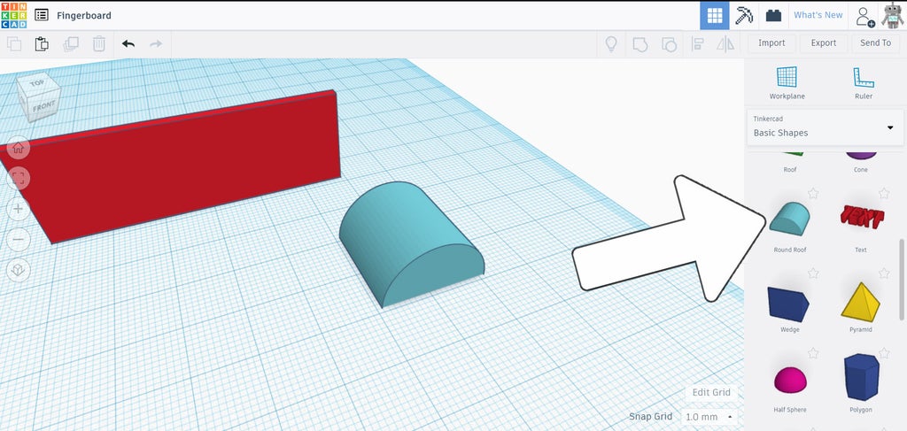Pick the Text shape
907x431 pixels.
tap(861, 217)
